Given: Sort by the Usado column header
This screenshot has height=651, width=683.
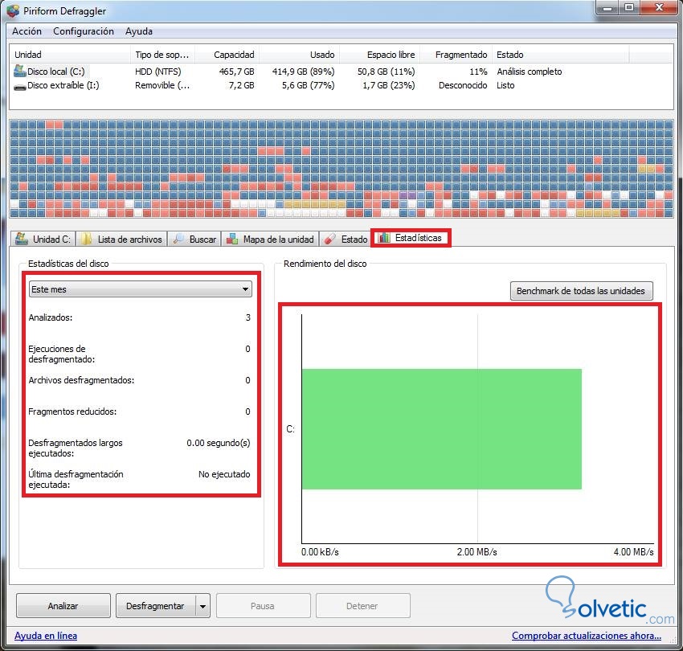Looking at the screenshot, I should pyautogui.click(x=299, y=55).
